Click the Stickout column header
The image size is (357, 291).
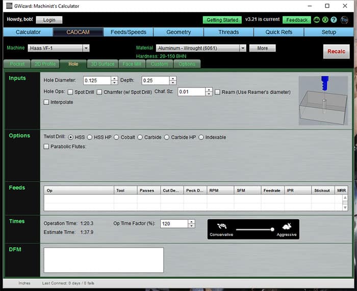tap(323, 190)
